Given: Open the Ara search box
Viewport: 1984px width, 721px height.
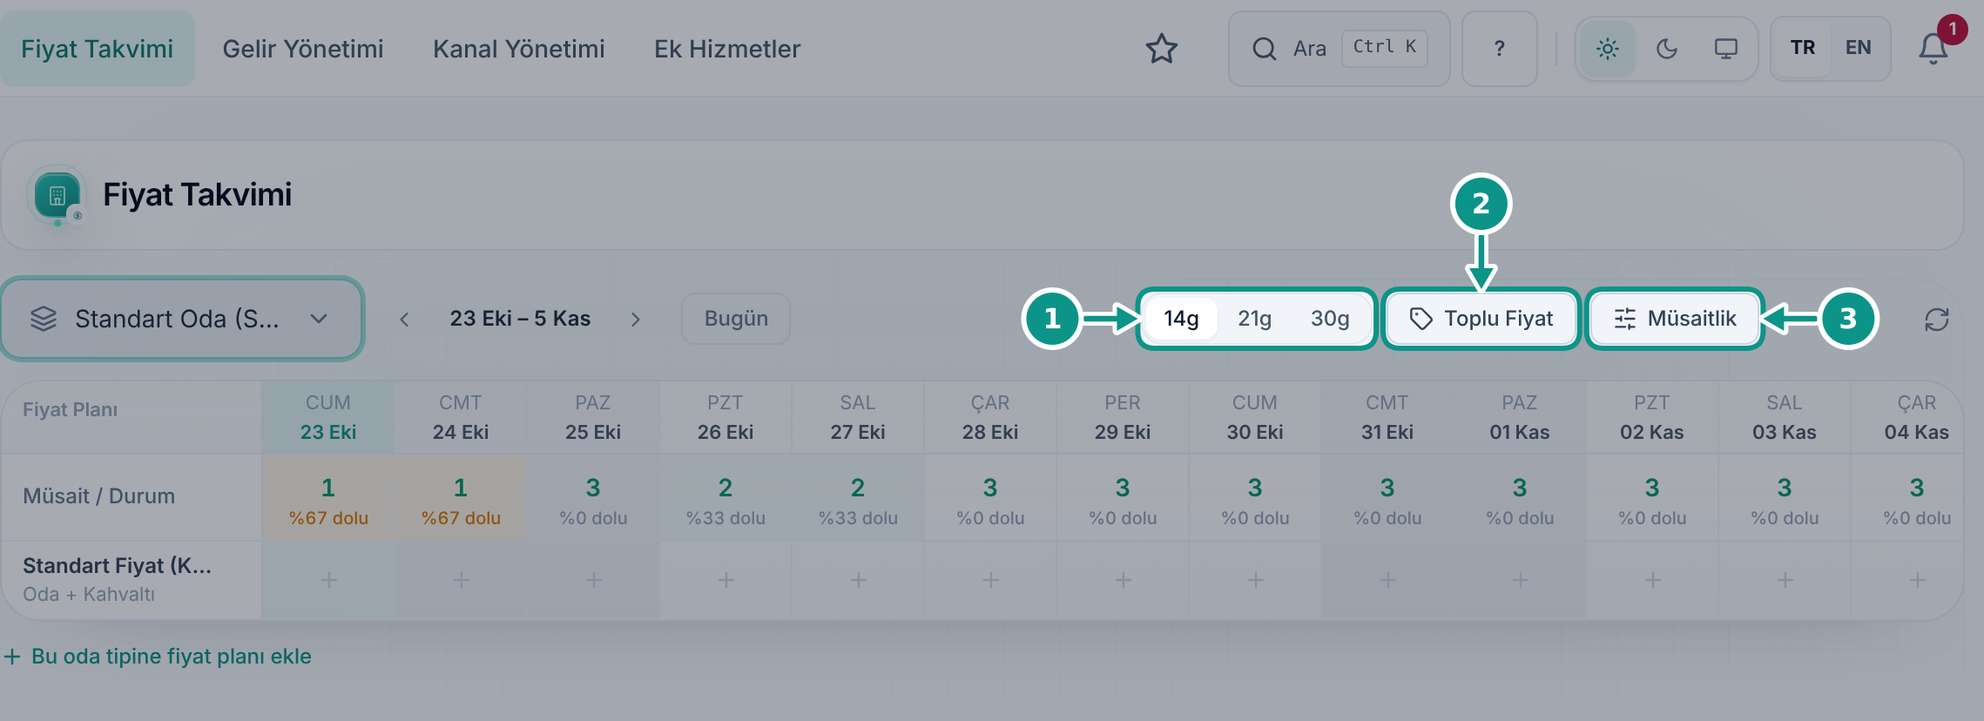Looking at the screenshot, I should (x=1339, y=49).
